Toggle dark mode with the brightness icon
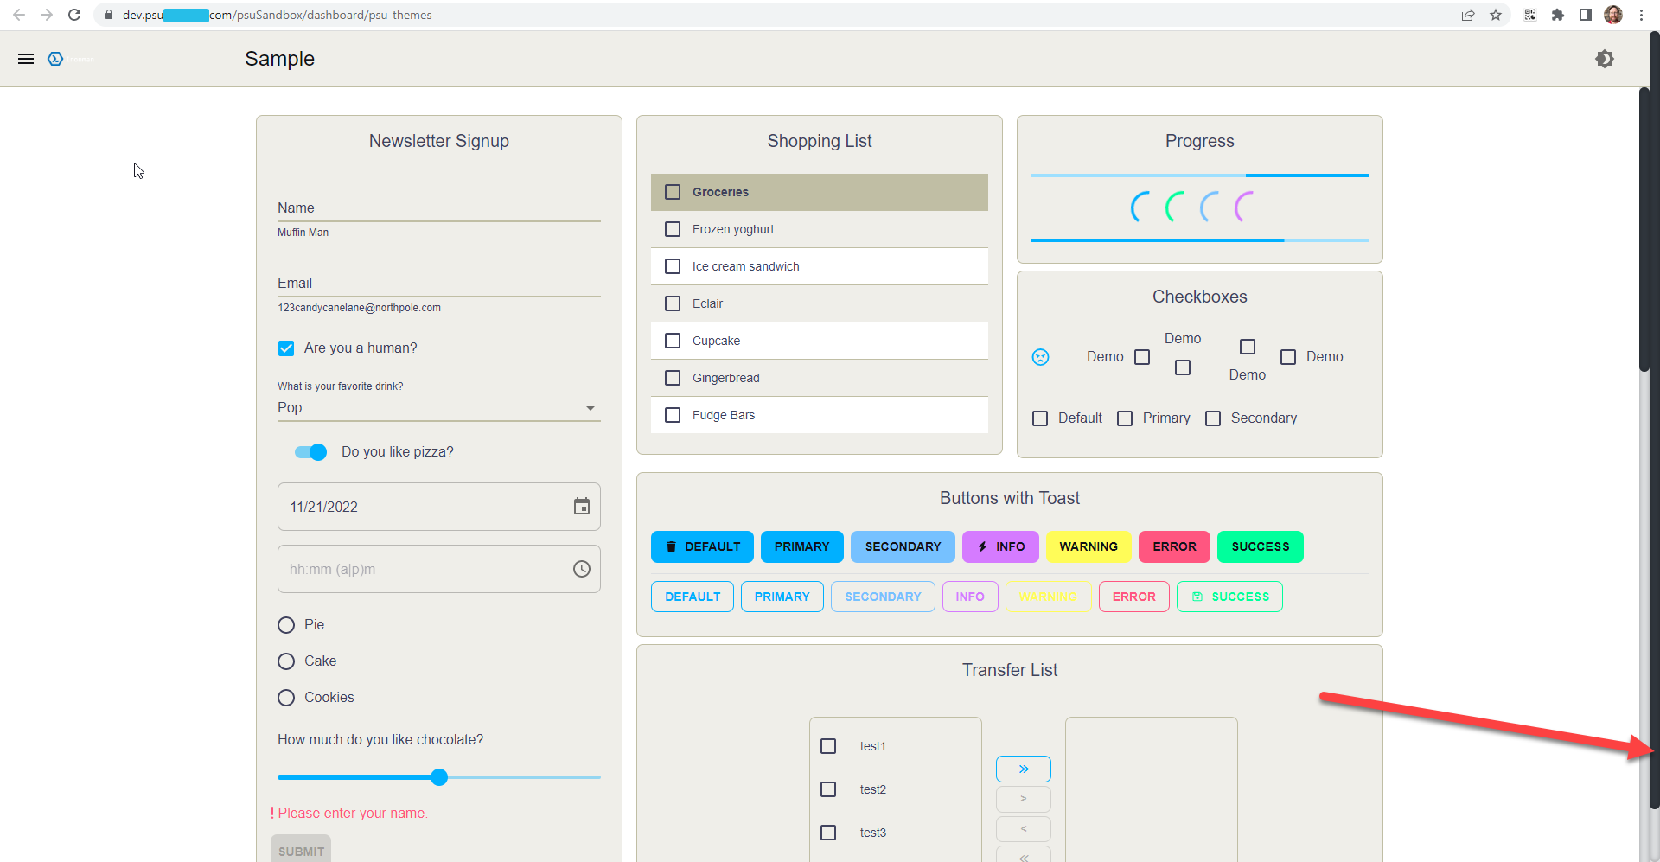This screenshot has height=862, width=1660. click(x=1606, y=59)
